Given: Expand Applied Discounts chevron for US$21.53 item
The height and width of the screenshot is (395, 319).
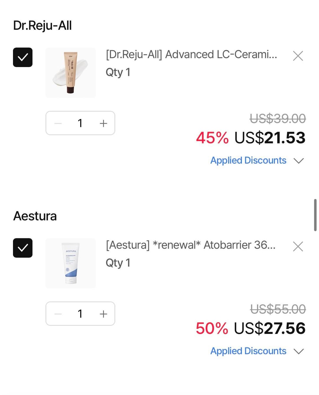Looking at the screenshot, I should point(299,161).
